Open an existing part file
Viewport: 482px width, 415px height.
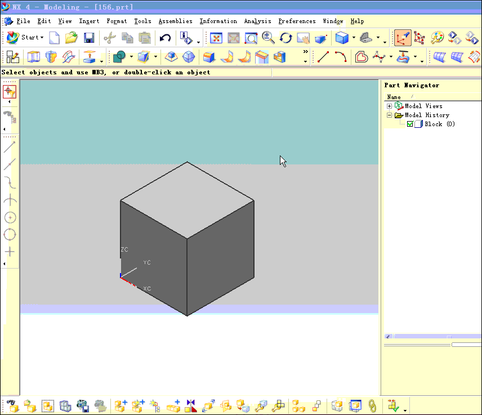click(70, 38)
